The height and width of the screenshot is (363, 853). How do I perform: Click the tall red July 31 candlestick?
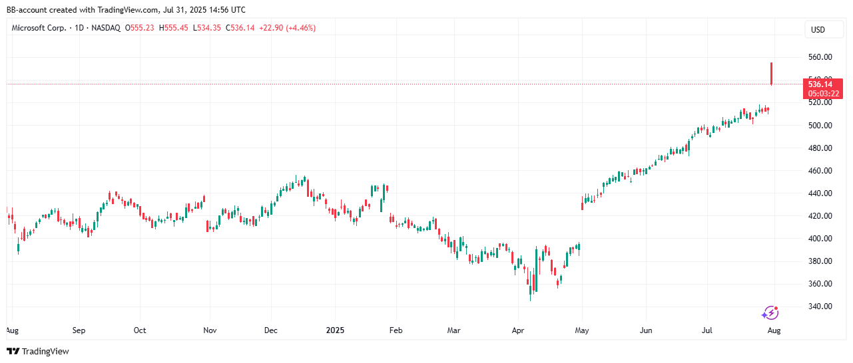(771, 74)
